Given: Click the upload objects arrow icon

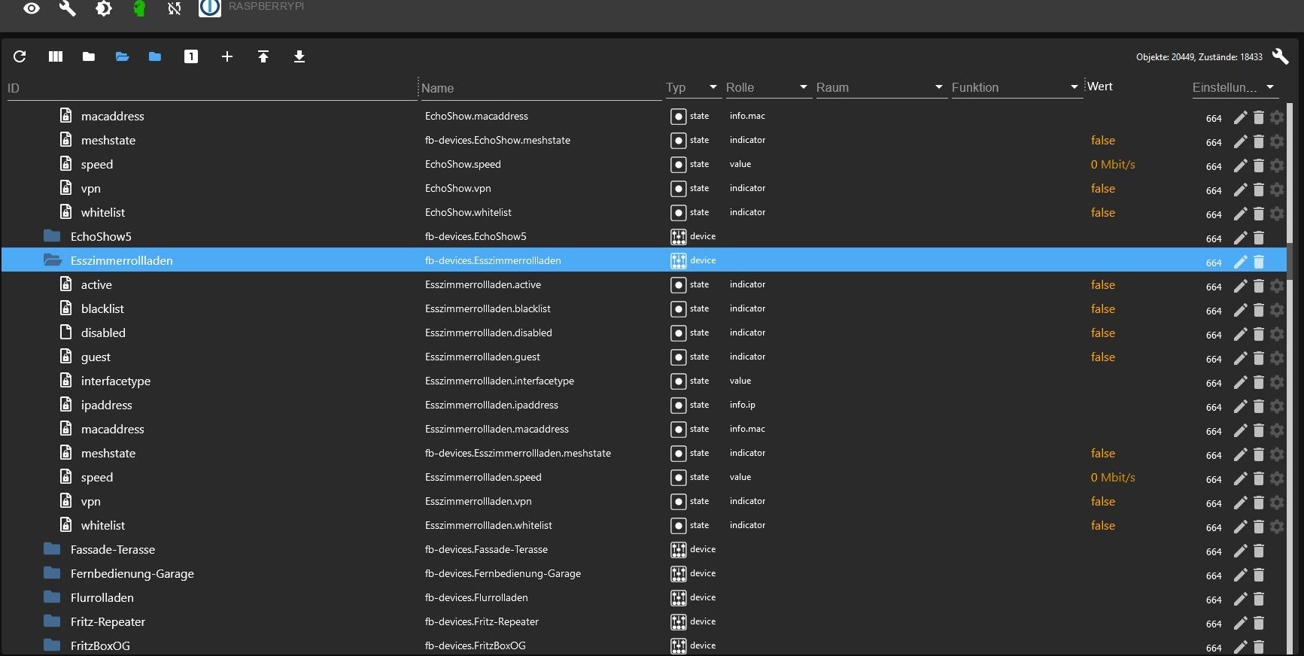Looking at the screenshot, I should point(263,56).
